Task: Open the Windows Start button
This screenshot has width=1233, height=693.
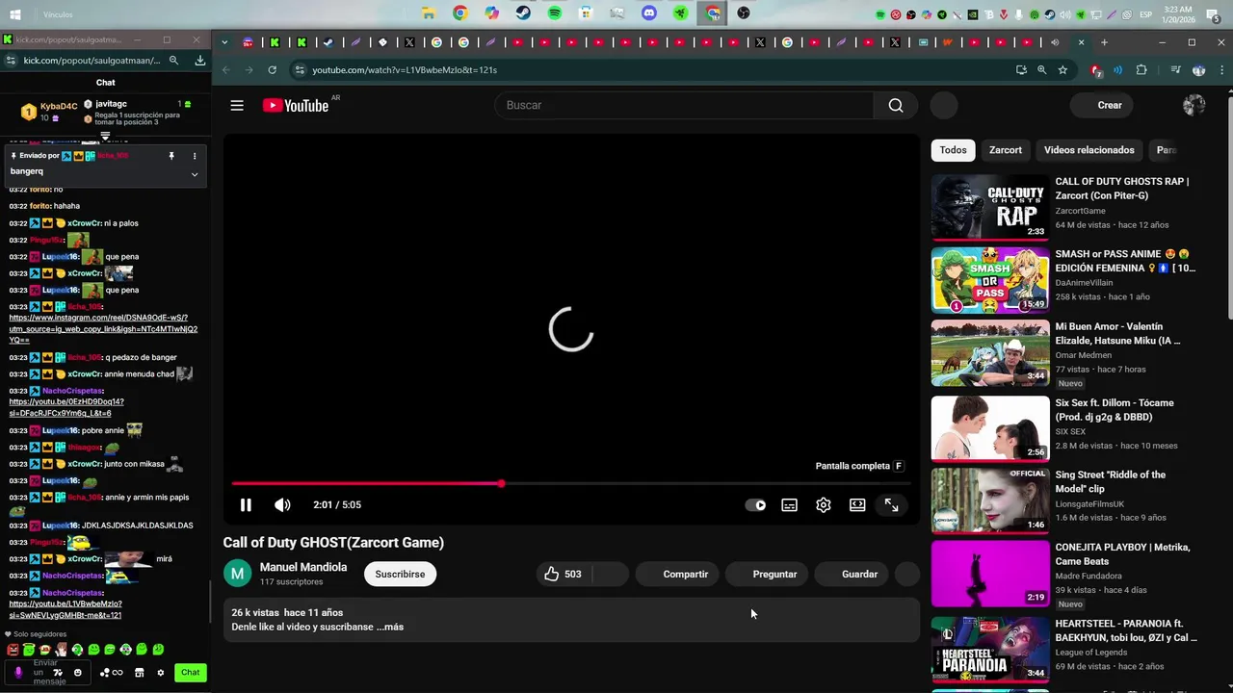Action: click(x=15, y=14)
